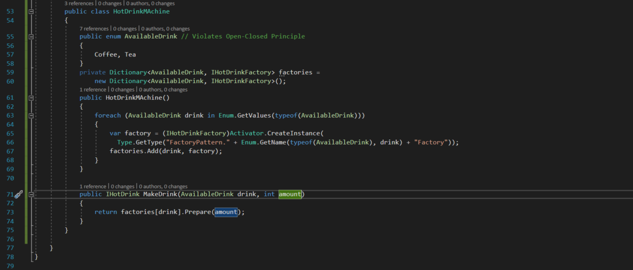Open Quick Actions screwdriver icon on line 71
The image size is (633, 270).
[x=18, y=195]
